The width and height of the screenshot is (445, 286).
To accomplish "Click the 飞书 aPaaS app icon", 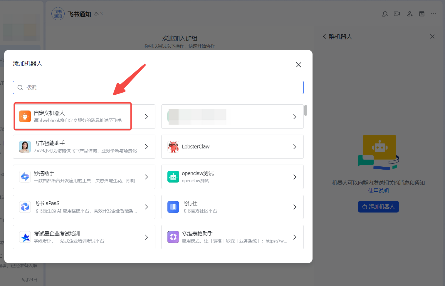I will [25, 207].
